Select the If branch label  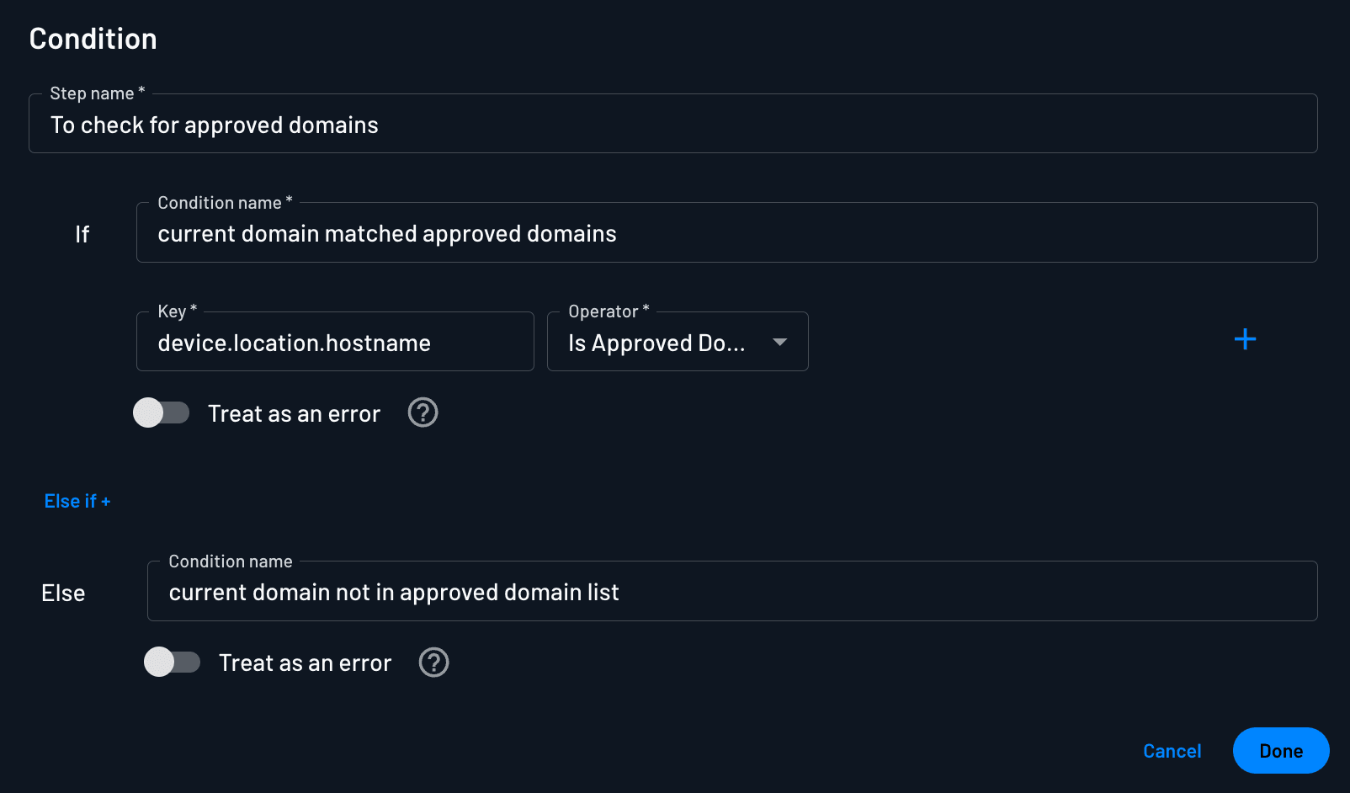pos(82,234)
